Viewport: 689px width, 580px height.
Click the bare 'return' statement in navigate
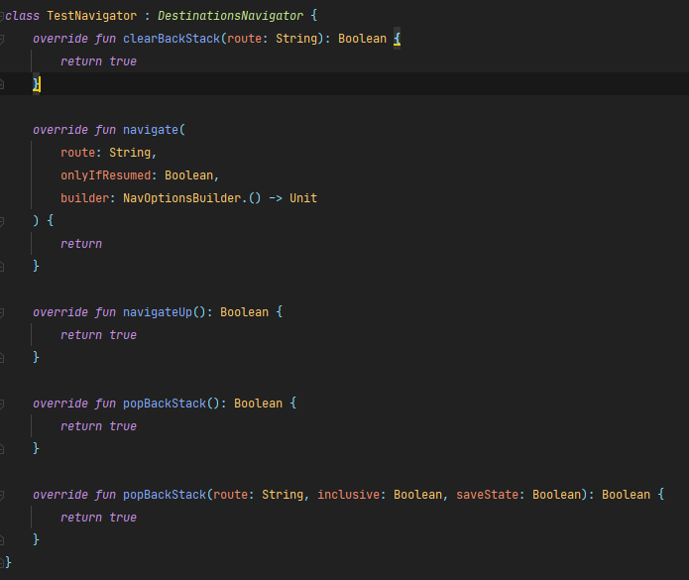(81, 244)
